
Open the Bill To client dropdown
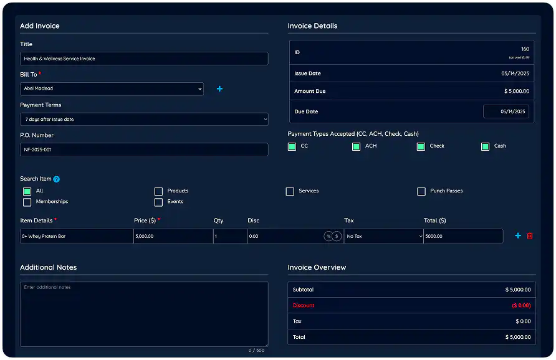pyautogui.click(x=112, y=89)
